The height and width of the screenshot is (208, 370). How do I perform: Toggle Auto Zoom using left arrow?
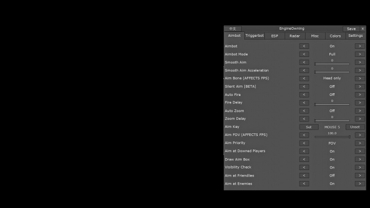click(304, 110)
